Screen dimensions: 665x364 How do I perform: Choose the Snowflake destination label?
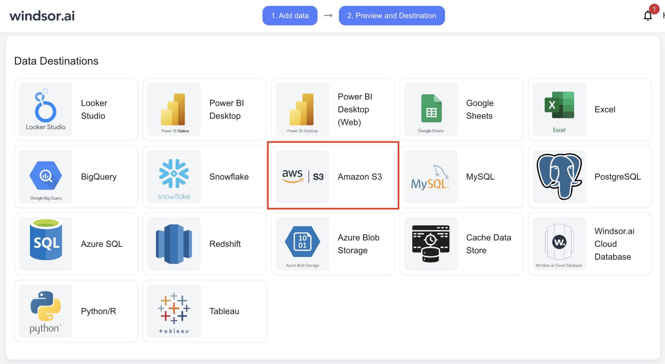229,177
